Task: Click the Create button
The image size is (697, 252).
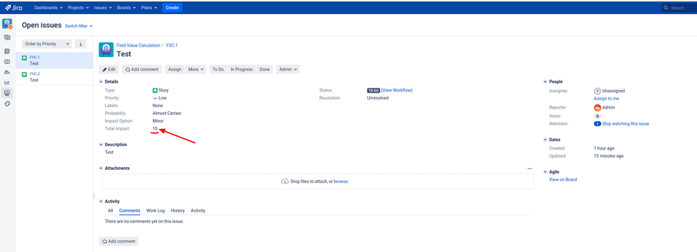Action: point(172,8)
